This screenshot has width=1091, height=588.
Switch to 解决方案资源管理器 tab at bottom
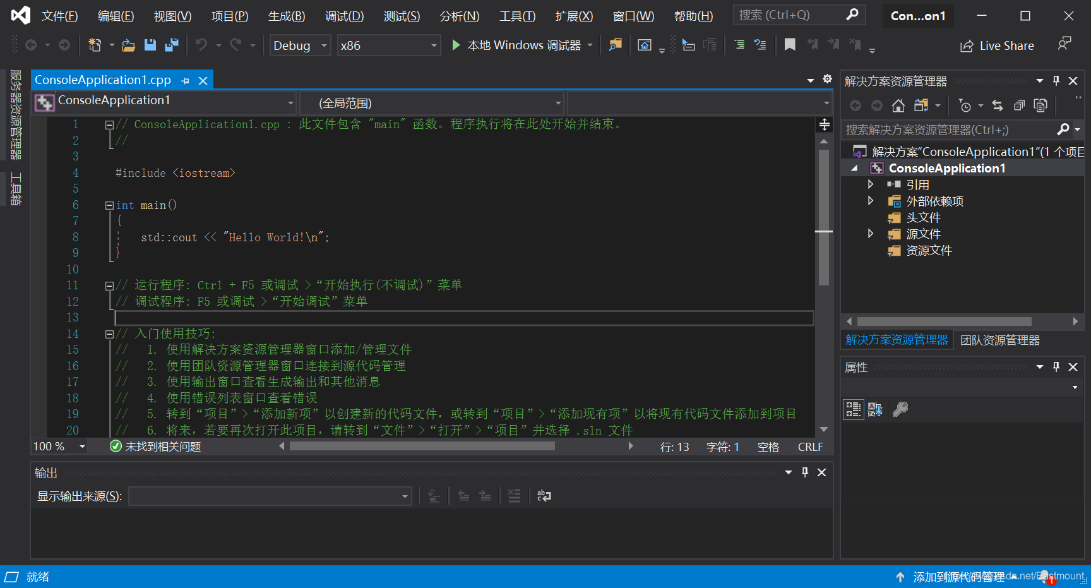[897, 340]
